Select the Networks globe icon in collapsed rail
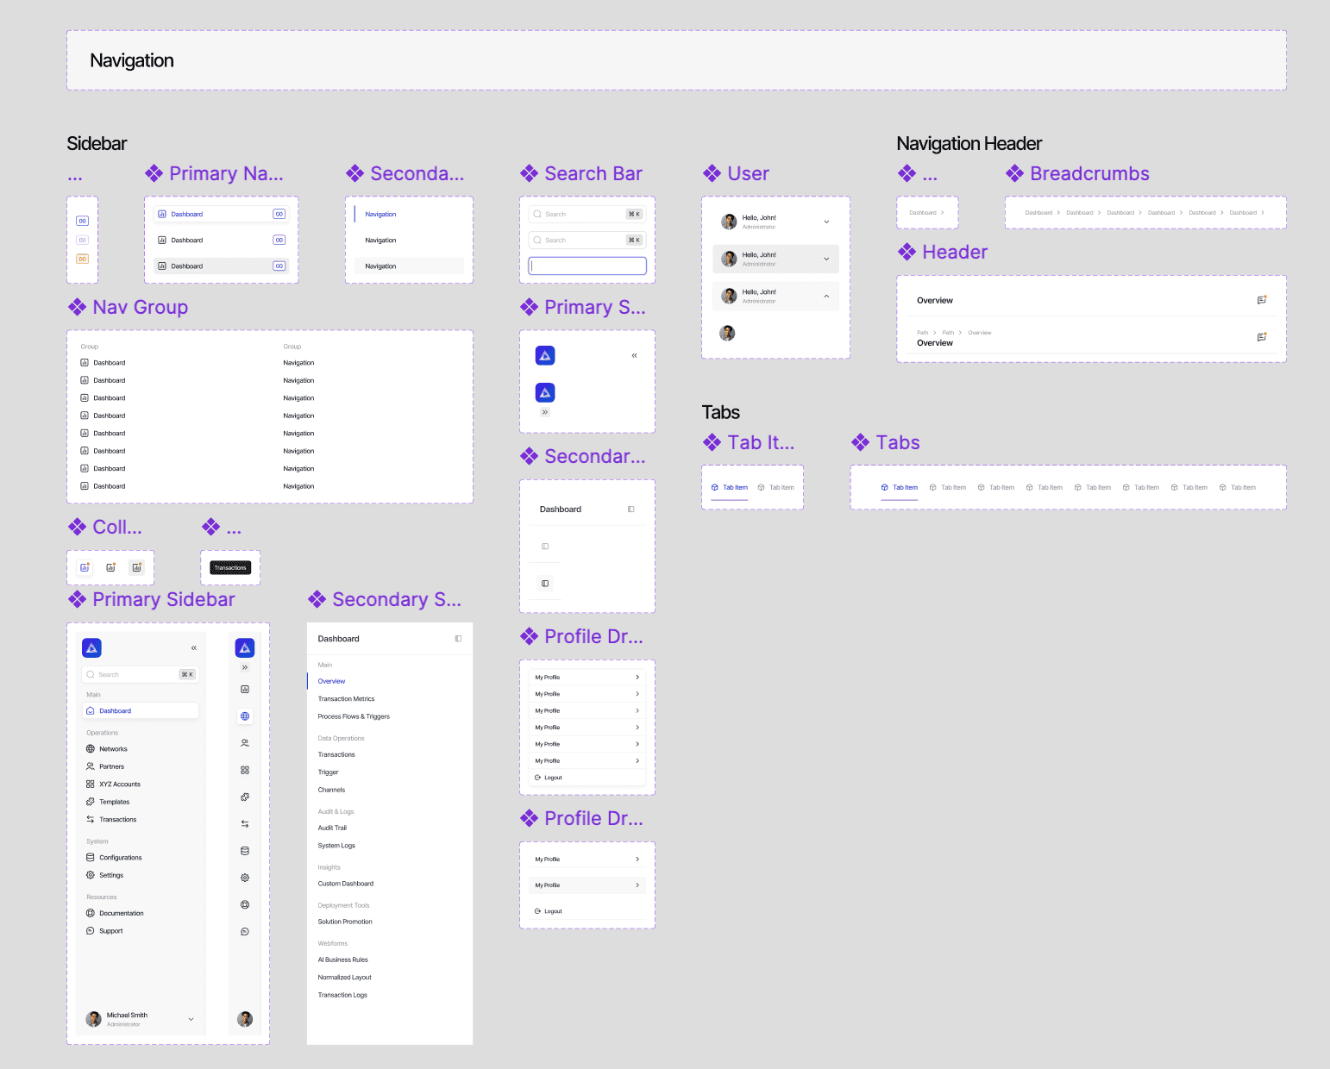Viewport: 1330px width, 1069px height. point(246,716)
